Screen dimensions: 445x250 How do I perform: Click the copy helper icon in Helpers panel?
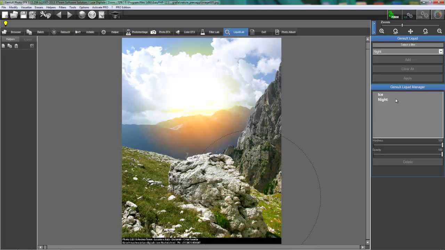click(9, 46)
